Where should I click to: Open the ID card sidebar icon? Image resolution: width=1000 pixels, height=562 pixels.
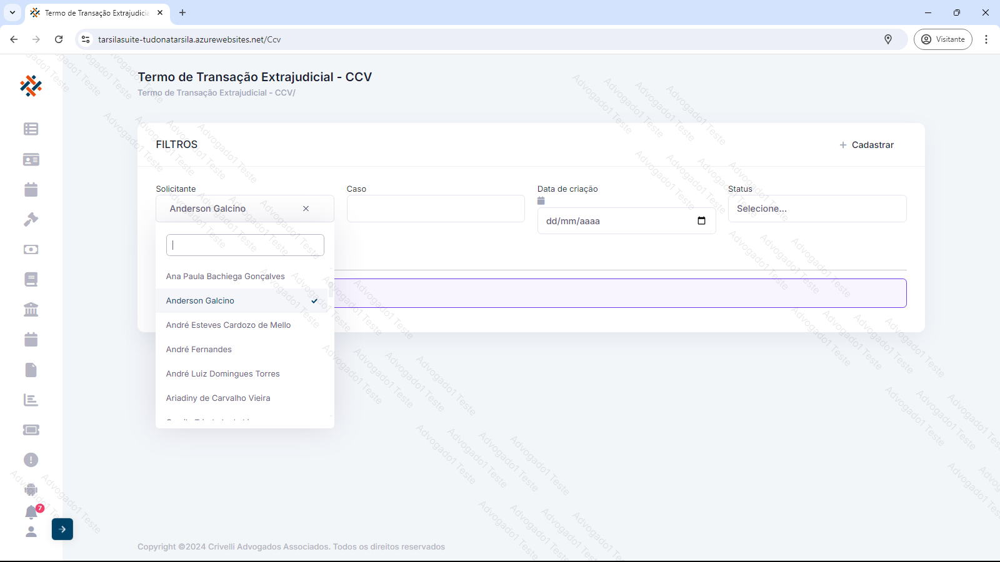(31, 160)
